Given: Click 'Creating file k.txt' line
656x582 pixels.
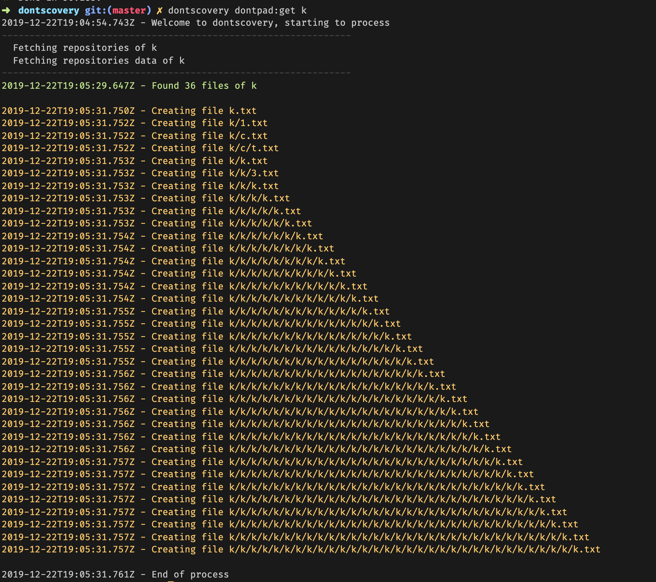Looking at the screenshot, I should 129,111.
